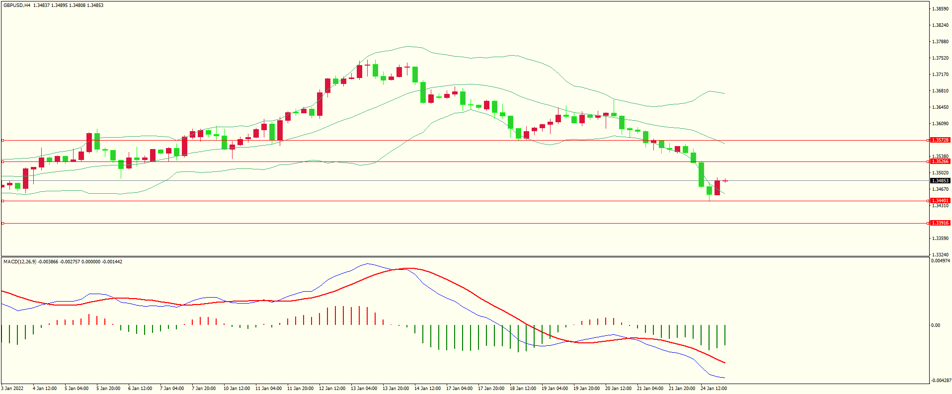
Task: Click left anchor handle of the 1.35728 line
Action: (2, 141)
